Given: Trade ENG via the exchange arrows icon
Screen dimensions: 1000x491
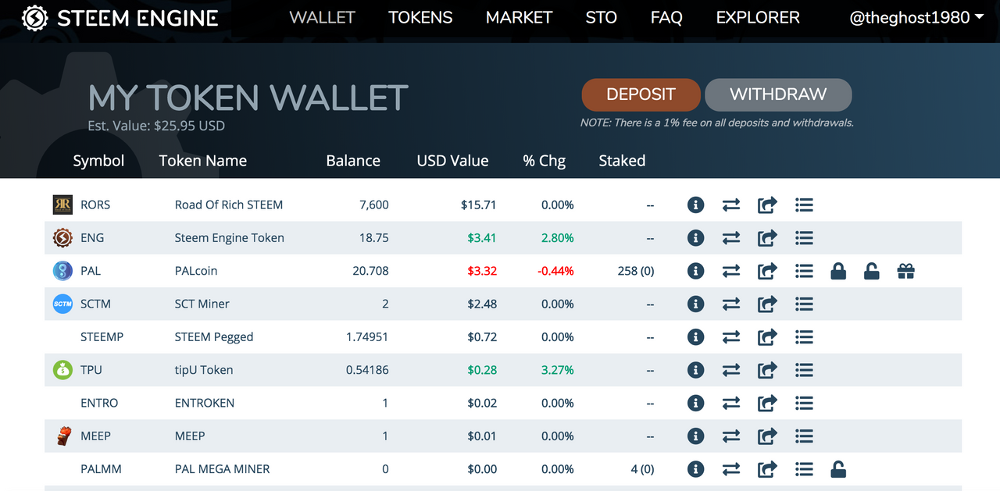Looking at the screenshot, I should click(731, 238).
